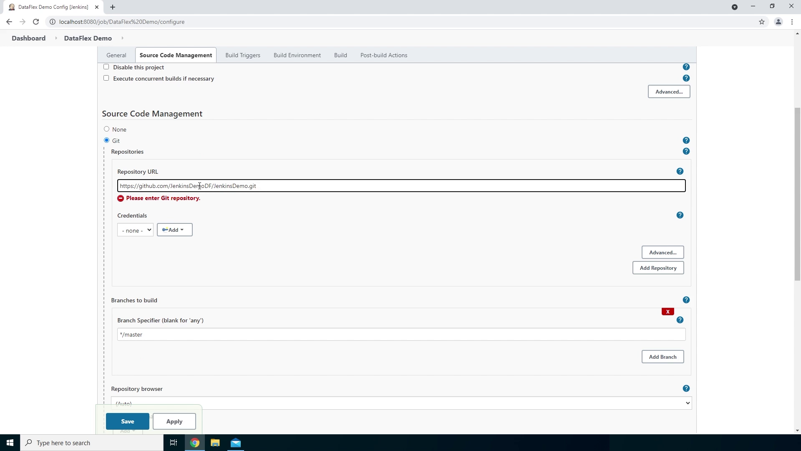Viewport: 801px width, 451px height.
Task: Bookmark page with star icon
Action: pos(762,22)
